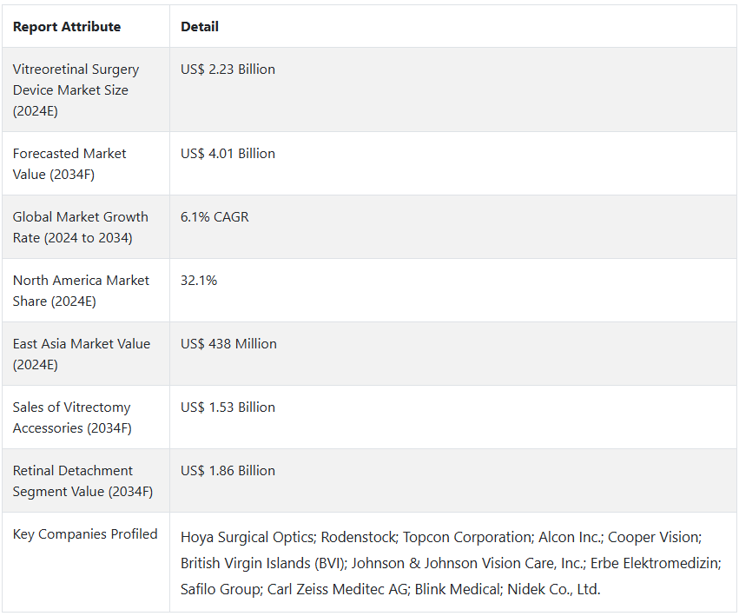Screen dimensions: 739x616
Task: Click the Hoya Surgical Optics company name
Action: pyautogui.click(x=247, y=537)
